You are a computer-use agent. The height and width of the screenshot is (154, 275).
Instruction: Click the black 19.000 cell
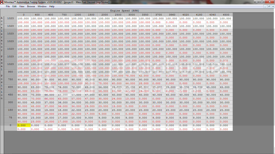coord(51,110)
